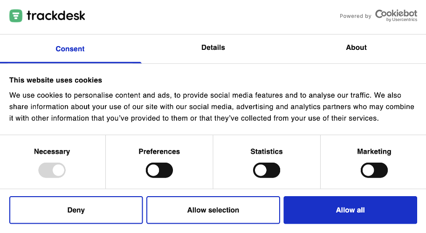Open the Cookiebot logo link
426x233 pixels.
tap(396, 15)
